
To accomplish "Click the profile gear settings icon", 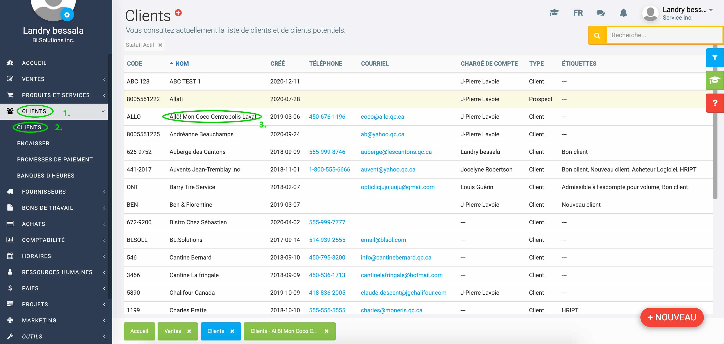I will (67, 15).
